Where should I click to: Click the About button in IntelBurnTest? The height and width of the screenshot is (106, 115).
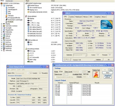point(108,73)
